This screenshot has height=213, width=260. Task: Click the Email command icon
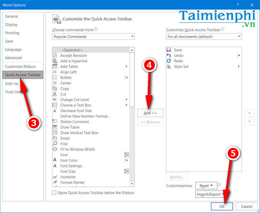(55, 138)
